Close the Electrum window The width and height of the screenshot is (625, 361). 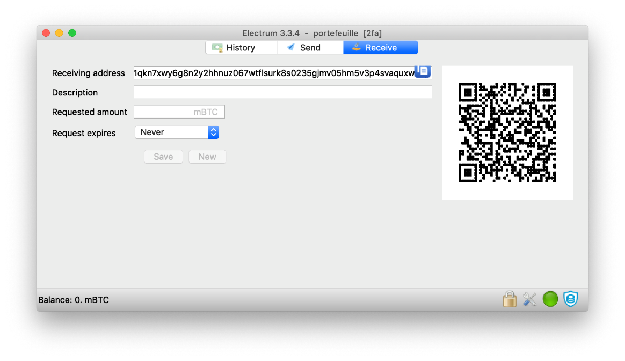[46, 33]
